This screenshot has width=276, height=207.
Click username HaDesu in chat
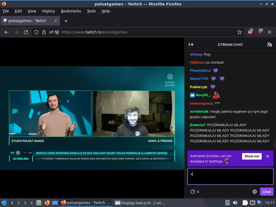[196, 63]
